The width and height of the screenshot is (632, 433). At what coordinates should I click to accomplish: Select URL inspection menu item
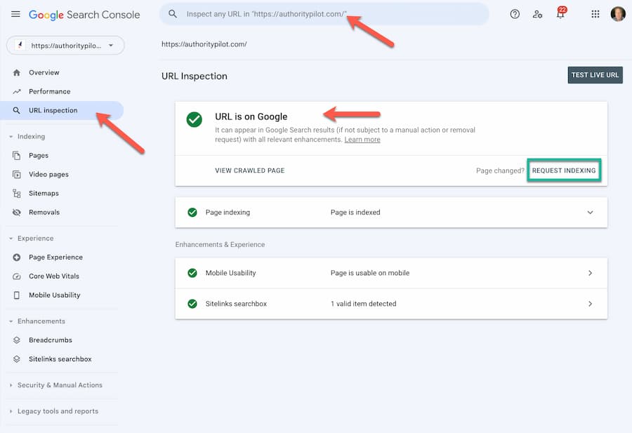[62, 110]
